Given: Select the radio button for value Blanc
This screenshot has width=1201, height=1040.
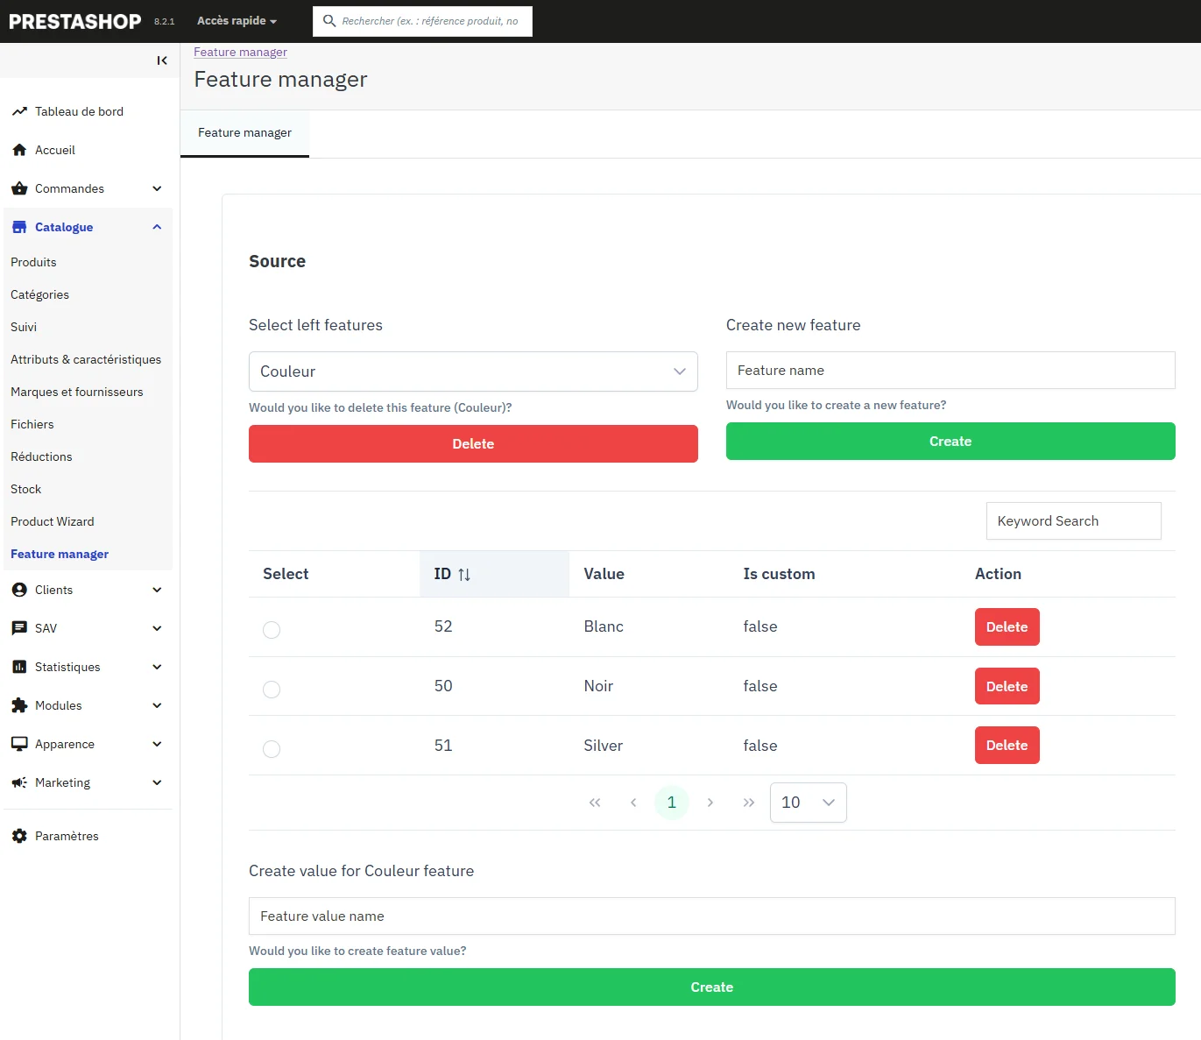Looking at the screenshot, I should tap(272, 629).
